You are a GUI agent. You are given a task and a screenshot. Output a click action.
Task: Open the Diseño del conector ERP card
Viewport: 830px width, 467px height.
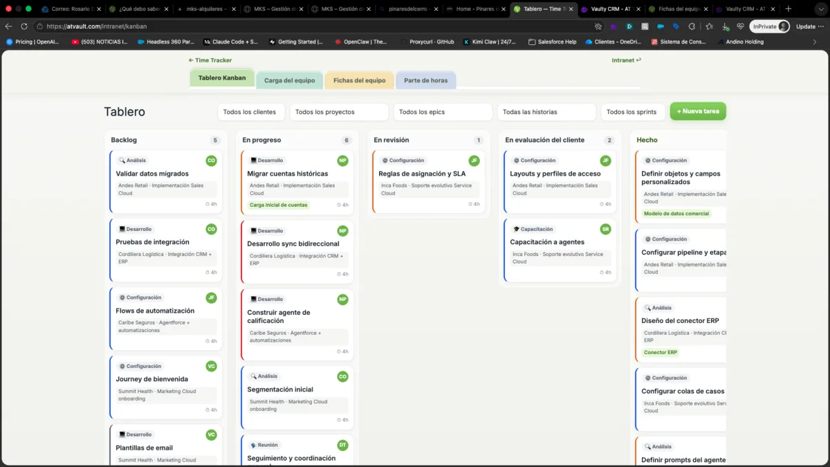[x=681, y=329]
